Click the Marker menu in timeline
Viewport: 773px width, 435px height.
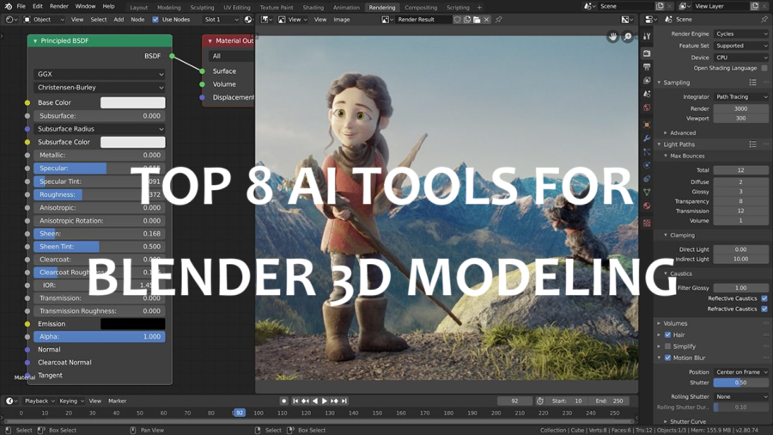coord(118,401)
